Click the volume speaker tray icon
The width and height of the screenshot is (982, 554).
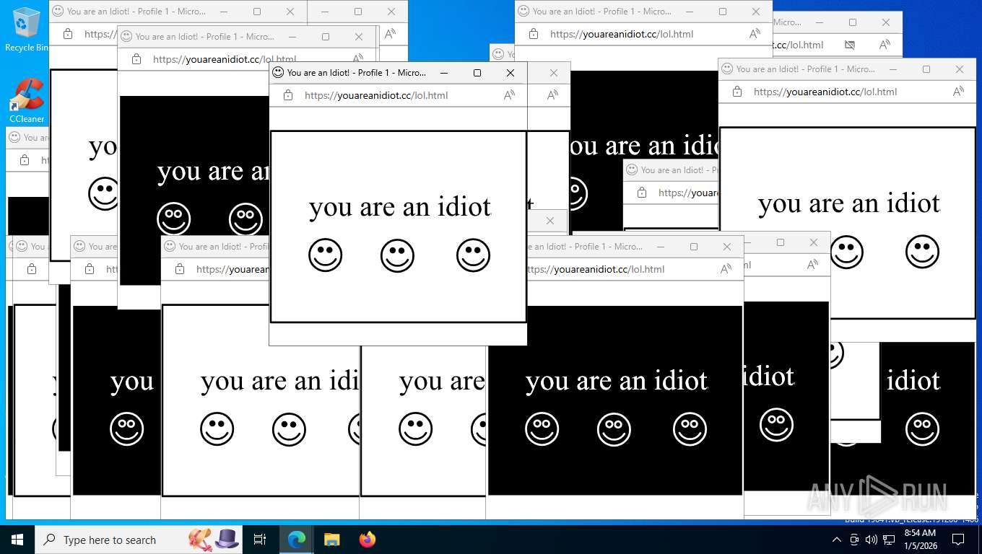872,540
